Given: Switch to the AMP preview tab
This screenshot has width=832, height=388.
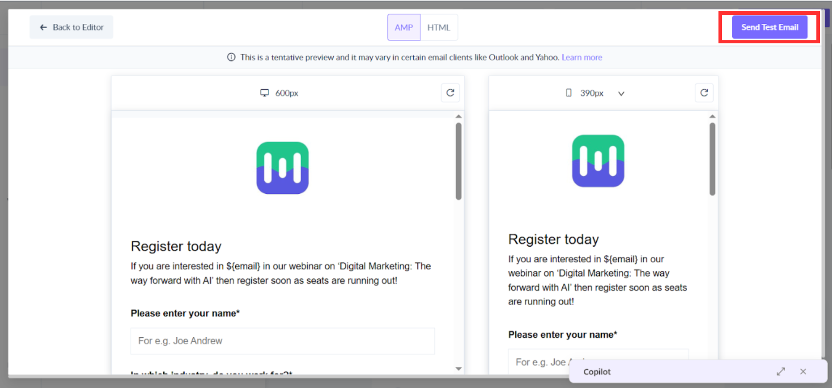Looking at the screenshot, I should tap(403, 27).
